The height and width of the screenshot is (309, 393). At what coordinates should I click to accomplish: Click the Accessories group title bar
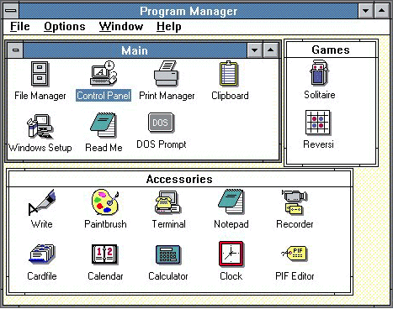point(179,179)
